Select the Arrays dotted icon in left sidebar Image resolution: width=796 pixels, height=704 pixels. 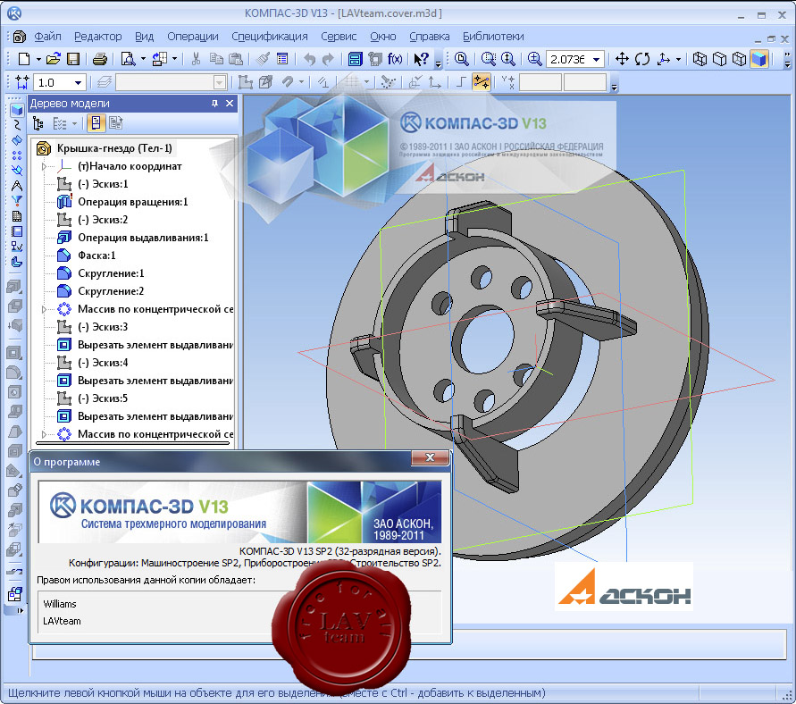[x=17, y=155]
